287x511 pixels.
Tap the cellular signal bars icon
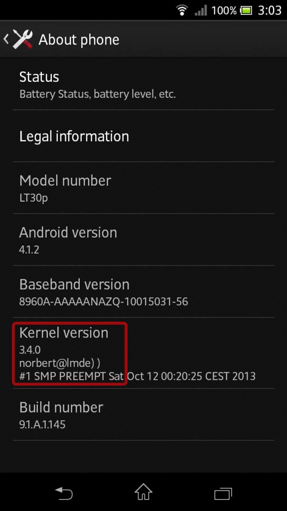click(201, 10)
